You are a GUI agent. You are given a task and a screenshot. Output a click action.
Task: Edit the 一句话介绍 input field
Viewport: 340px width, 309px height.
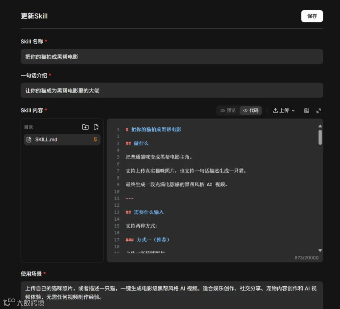click(x=172, y=90)
